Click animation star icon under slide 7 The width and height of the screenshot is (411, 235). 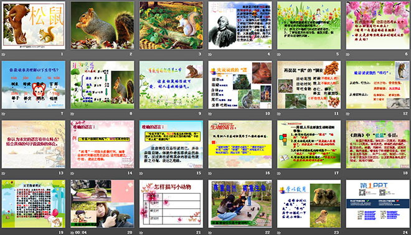click(x=3, y=113)
